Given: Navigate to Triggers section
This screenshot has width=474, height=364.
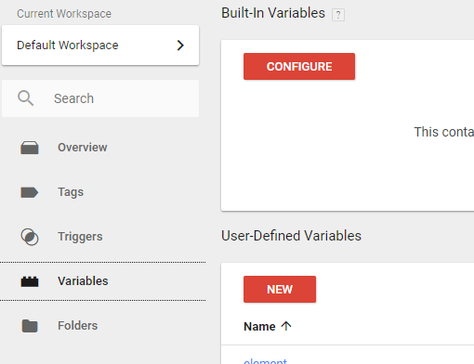Looking at the screenshot, I should point(80,237).
